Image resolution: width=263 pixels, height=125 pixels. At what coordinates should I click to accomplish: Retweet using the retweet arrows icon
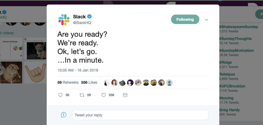tap(82, 95)
